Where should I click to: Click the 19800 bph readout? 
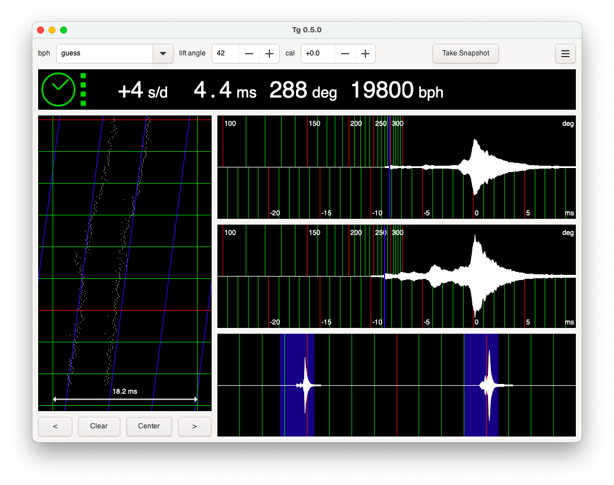point(397,90)
